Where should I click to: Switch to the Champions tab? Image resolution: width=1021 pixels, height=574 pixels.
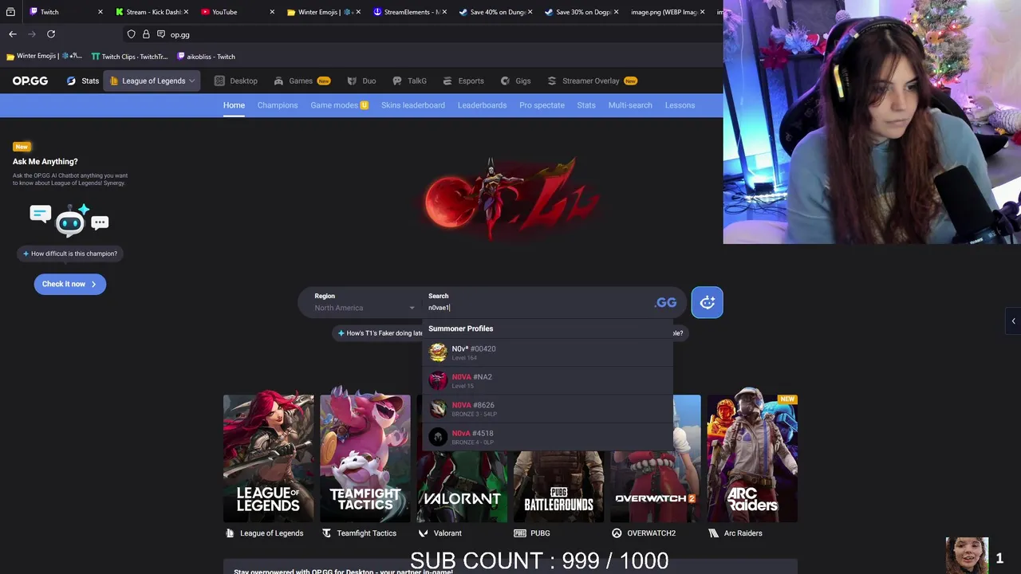278,105
